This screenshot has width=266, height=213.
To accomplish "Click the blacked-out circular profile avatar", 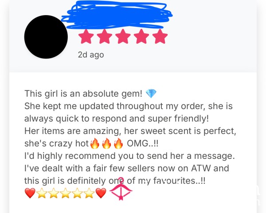I will click(x=46, y=37).
